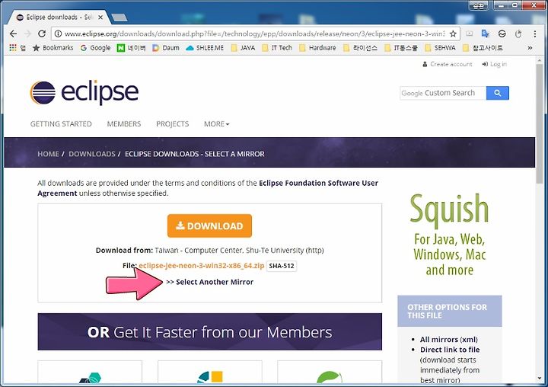Image resolution: width=548 pixels, height=387 pixels.
Task: Open the Daum bookmark
Action: 166,47
